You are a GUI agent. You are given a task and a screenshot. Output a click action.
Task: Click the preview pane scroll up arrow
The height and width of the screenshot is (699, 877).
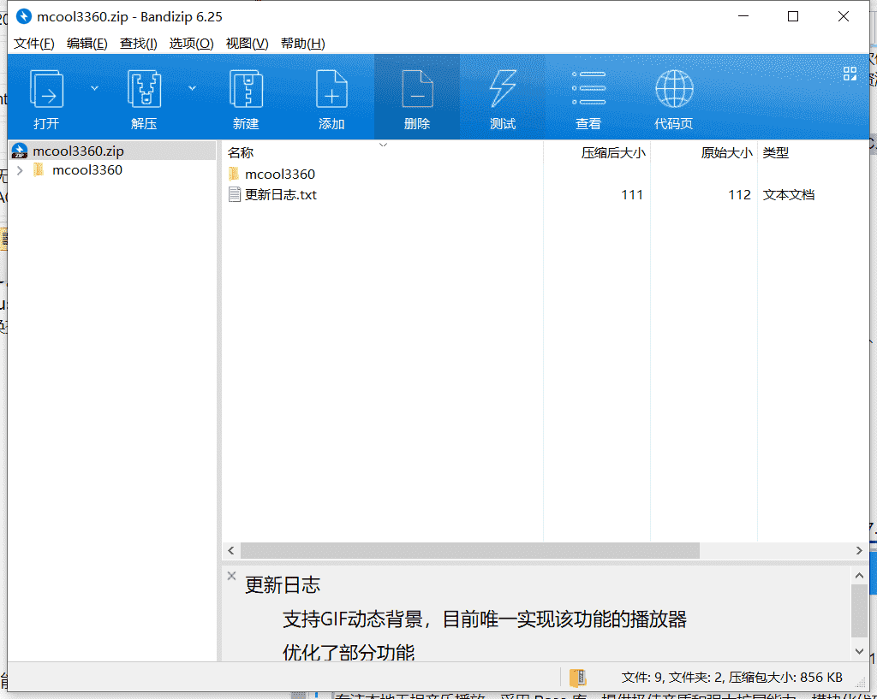[860, 575]
